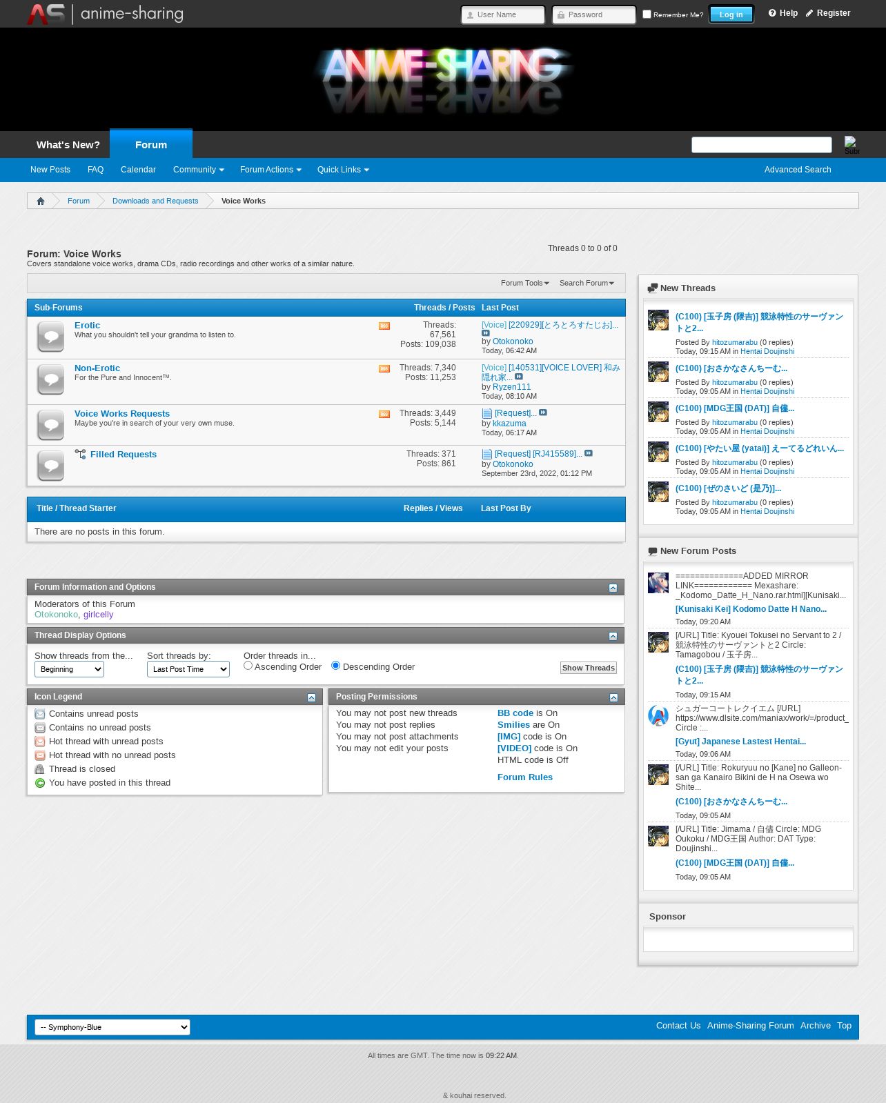Image resolution: width=886 pixels, height=1103 pixels.
Task: Click the Log in button
Action: [x=731, y=14]
